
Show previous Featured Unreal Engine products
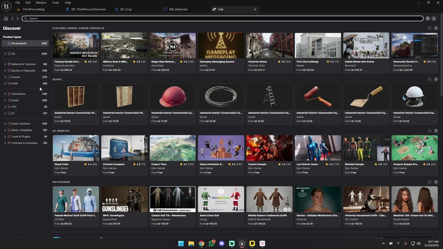430,28
